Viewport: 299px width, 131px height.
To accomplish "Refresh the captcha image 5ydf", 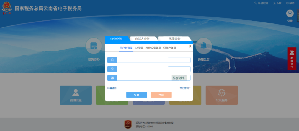I will click(x=179, y=78).
